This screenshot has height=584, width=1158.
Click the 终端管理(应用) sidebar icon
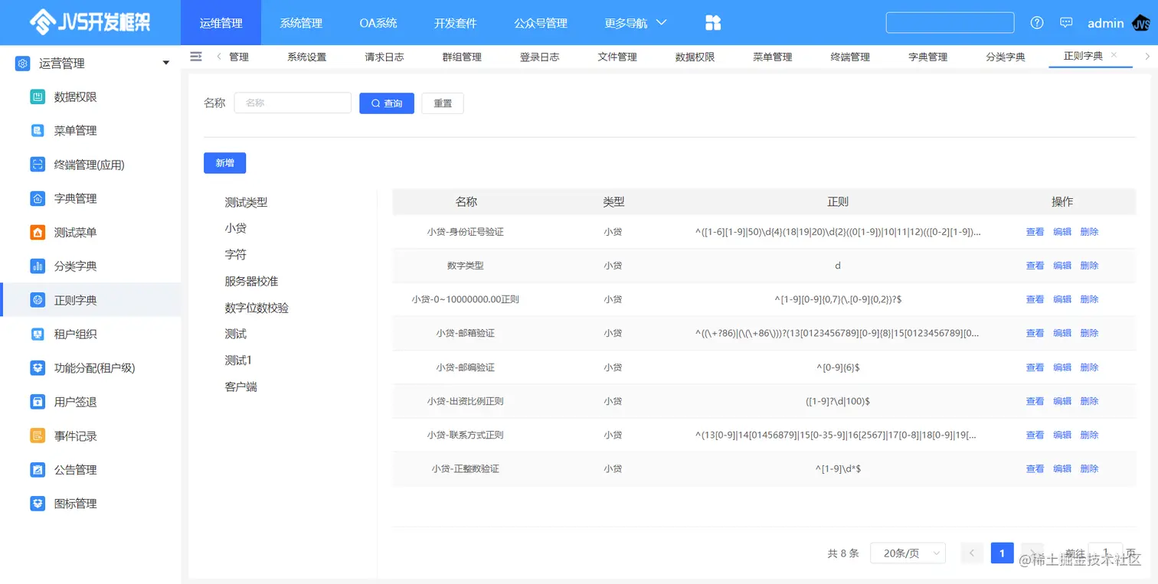coord(38,165)
